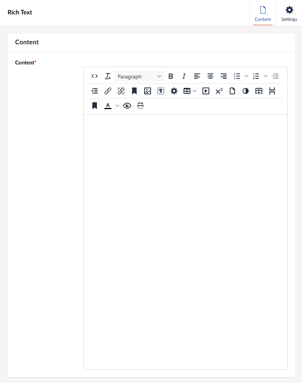The image size is (302, 383).
Task: Switch to the Settings tab
Action: (289, 13)
